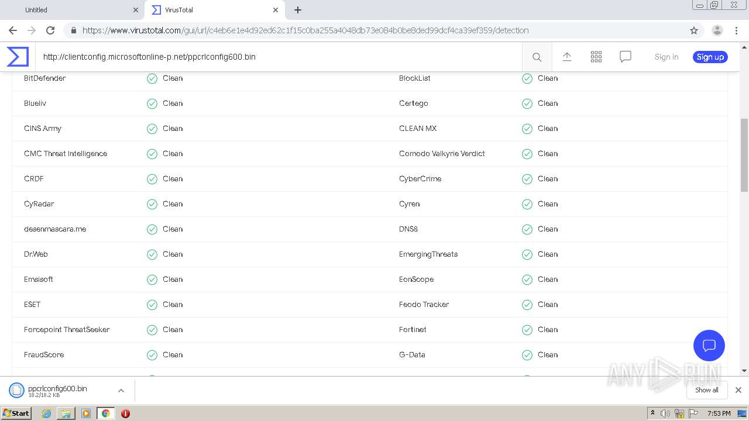The image size is (749, 421).
Task: Open the blue floating chat button
Action: tap(709, 345)
